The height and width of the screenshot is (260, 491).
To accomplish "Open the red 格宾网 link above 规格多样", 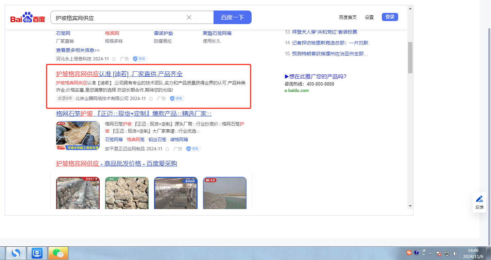I will [x=112, y=33].
